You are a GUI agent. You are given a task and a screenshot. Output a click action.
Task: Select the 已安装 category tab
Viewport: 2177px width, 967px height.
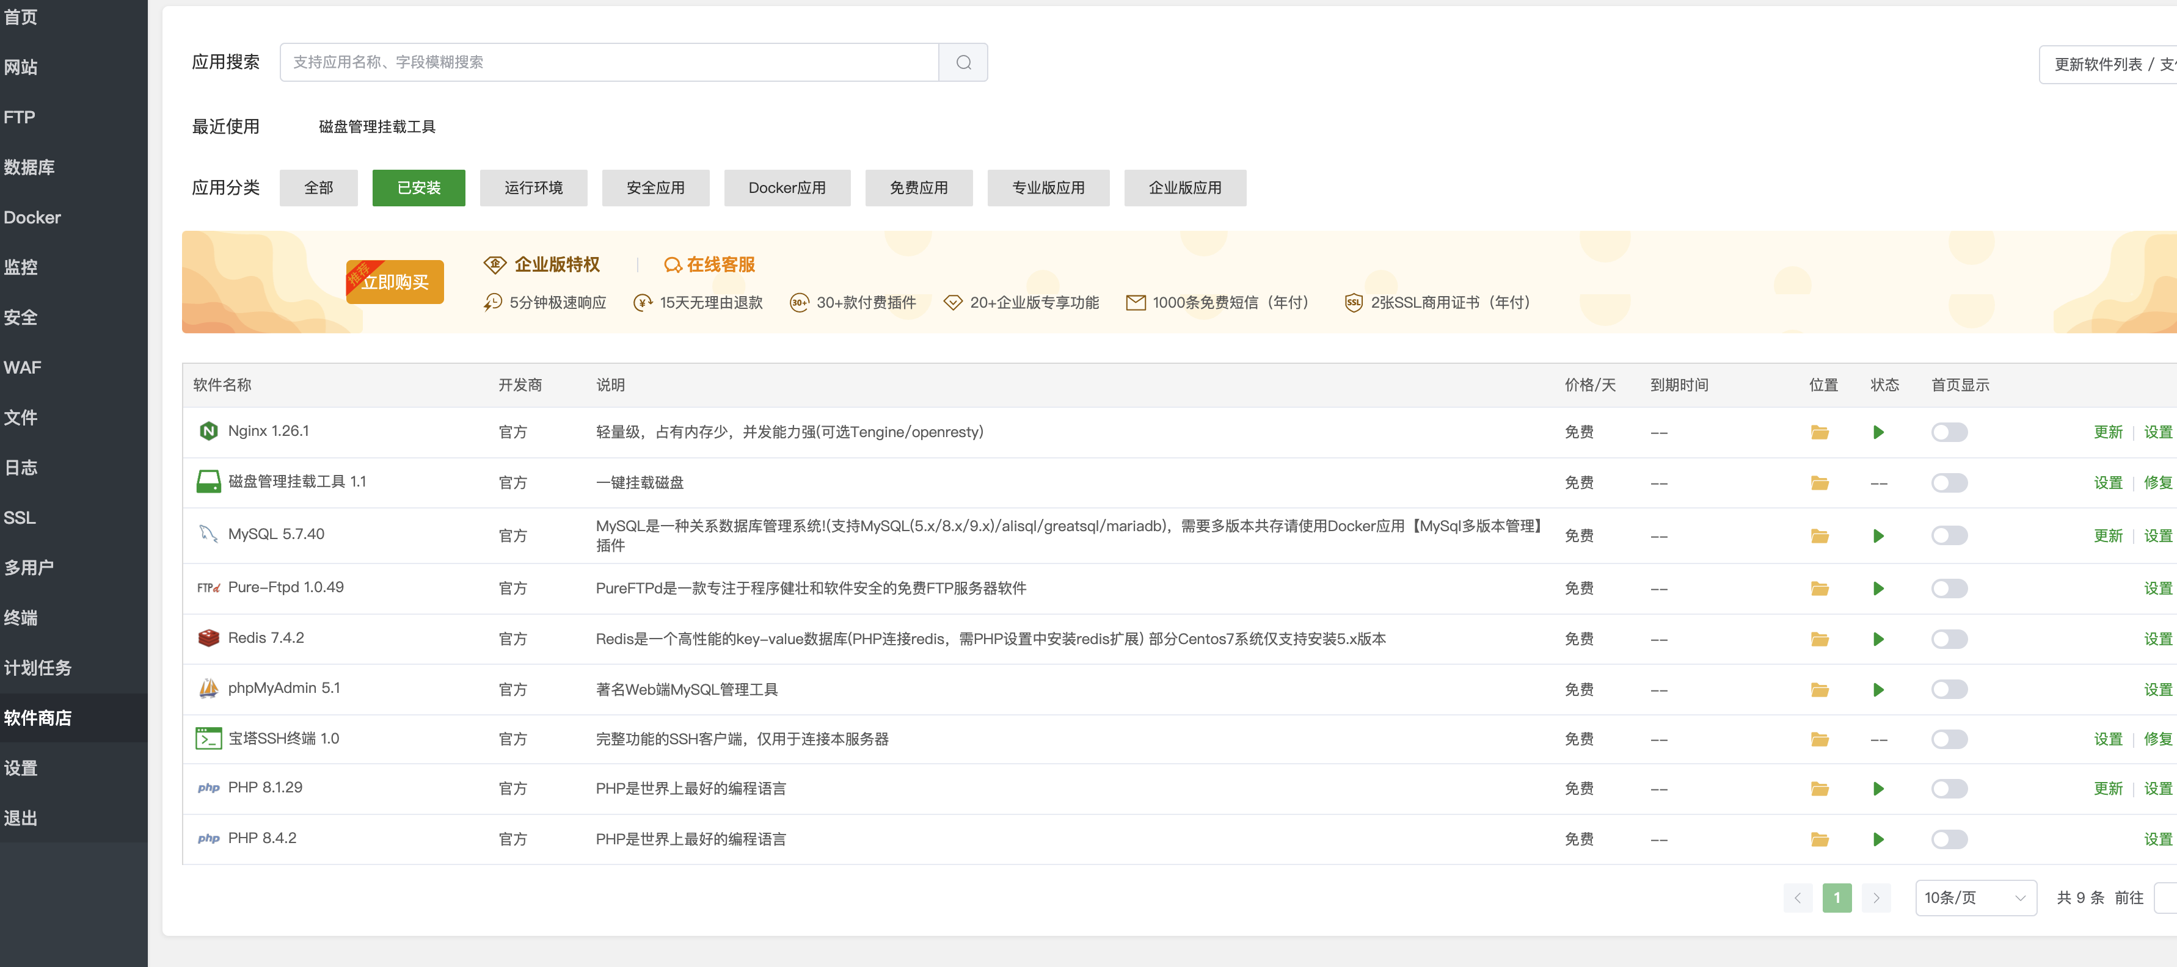pyautogui.click(x=418, y=187)
